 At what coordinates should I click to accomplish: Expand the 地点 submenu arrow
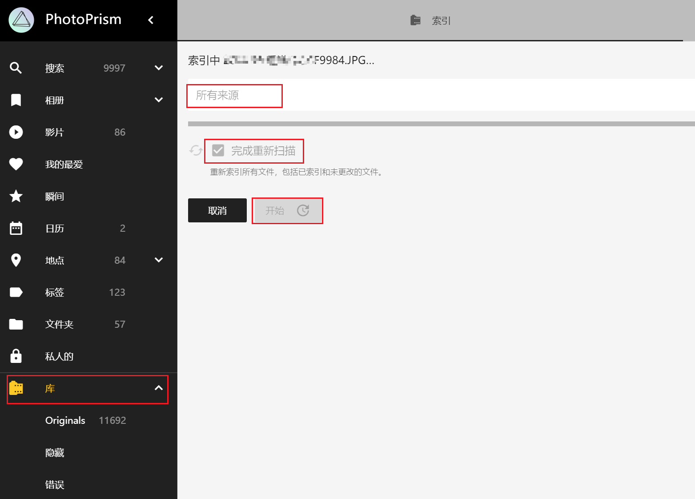point(159,260)
